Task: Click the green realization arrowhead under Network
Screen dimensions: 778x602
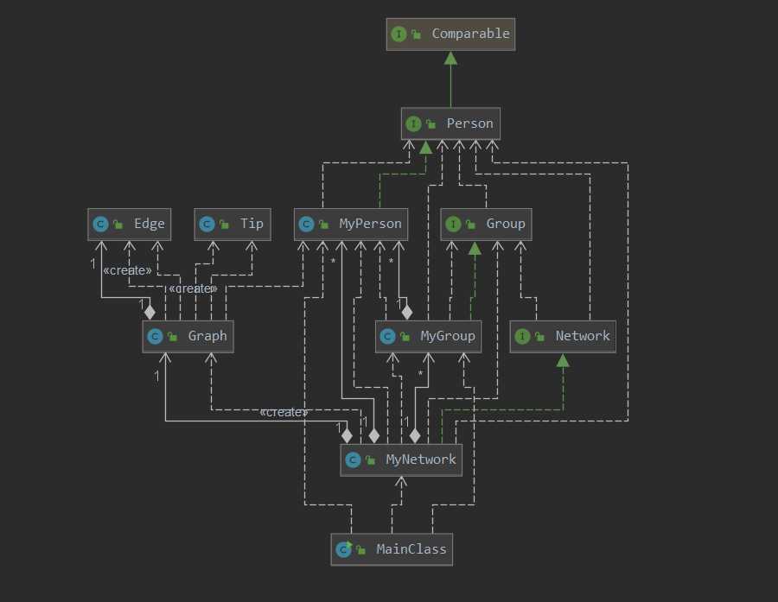Action: click(x=563, y=360)
